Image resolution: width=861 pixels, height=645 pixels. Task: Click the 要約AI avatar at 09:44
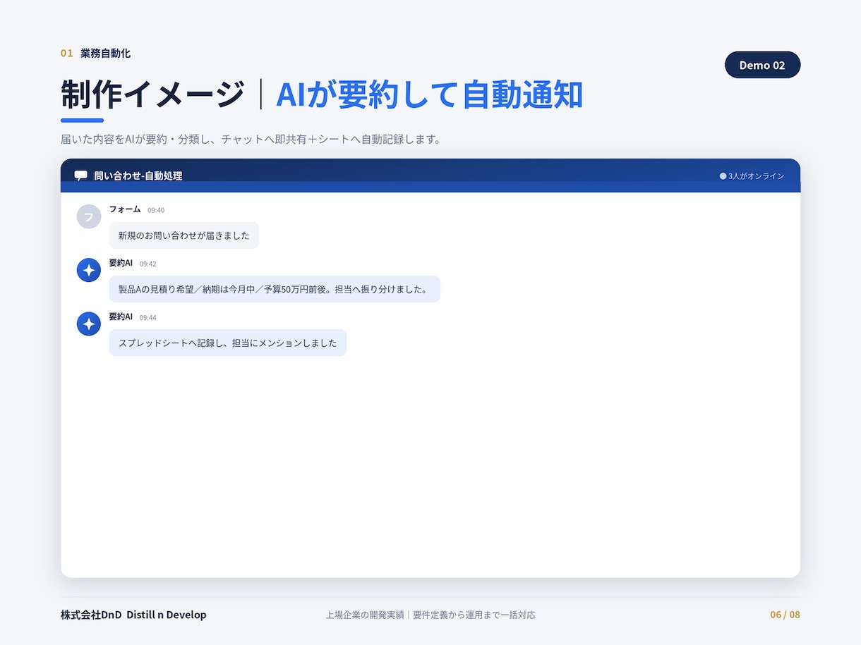click(x=89, y=324)
